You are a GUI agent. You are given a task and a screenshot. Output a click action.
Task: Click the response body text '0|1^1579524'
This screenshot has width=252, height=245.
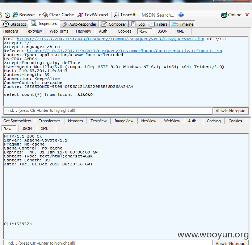tap(18, 224)
